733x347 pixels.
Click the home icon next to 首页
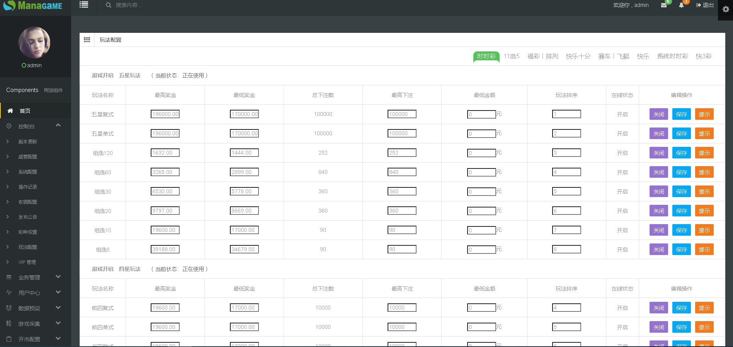tap(10, 111)
